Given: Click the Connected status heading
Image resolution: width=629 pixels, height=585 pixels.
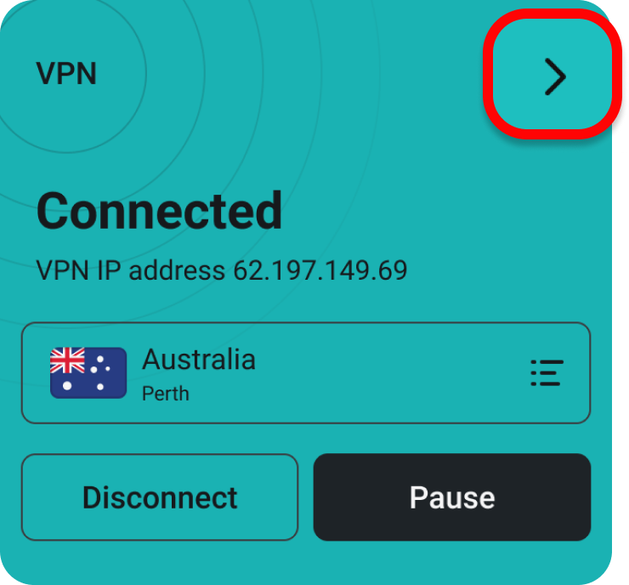Looking at the screenshot, I should coord(159,210).
